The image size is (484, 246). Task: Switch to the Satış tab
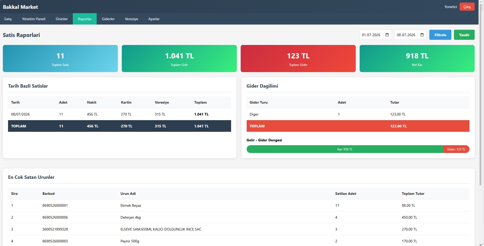point(8,19)
